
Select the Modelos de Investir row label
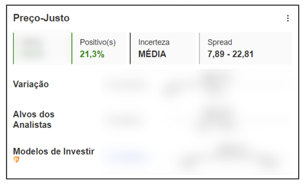(x=54, y=151)
